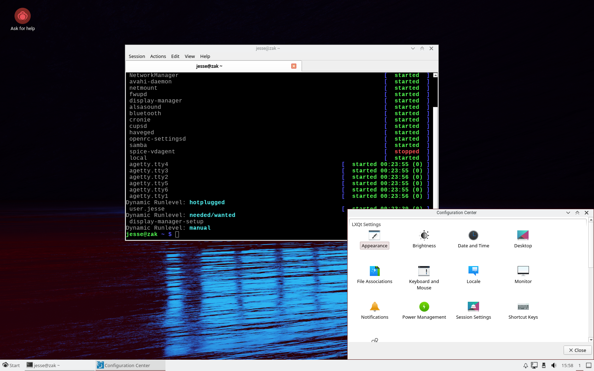
Task: Click the terminal vertical scrollbar handle
Action: [x=436, y=157]
